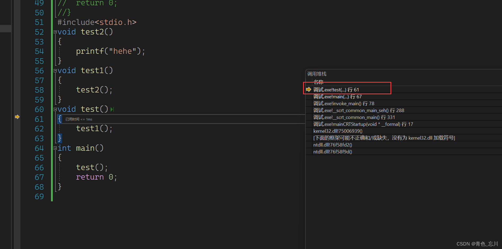
Task: Select the ntdll.dll!76f58fd2() frame
Action: (332, 145)
